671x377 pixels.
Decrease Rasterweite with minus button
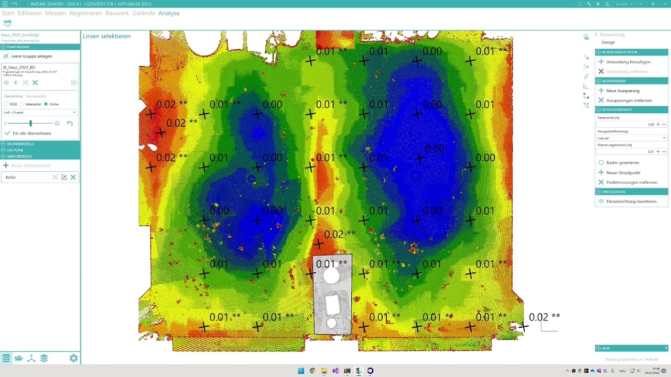[x=664, y=125]
